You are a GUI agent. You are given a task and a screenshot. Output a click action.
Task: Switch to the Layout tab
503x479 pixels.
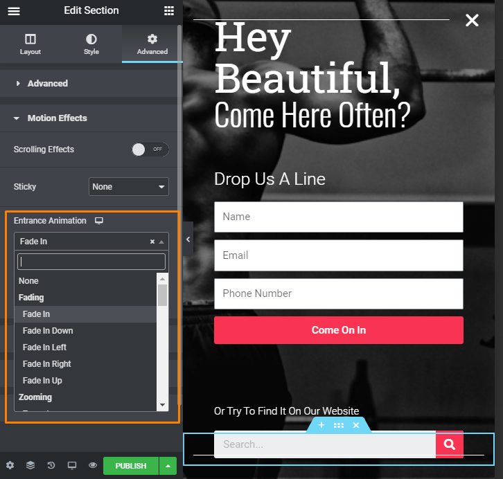coord(30,44)
